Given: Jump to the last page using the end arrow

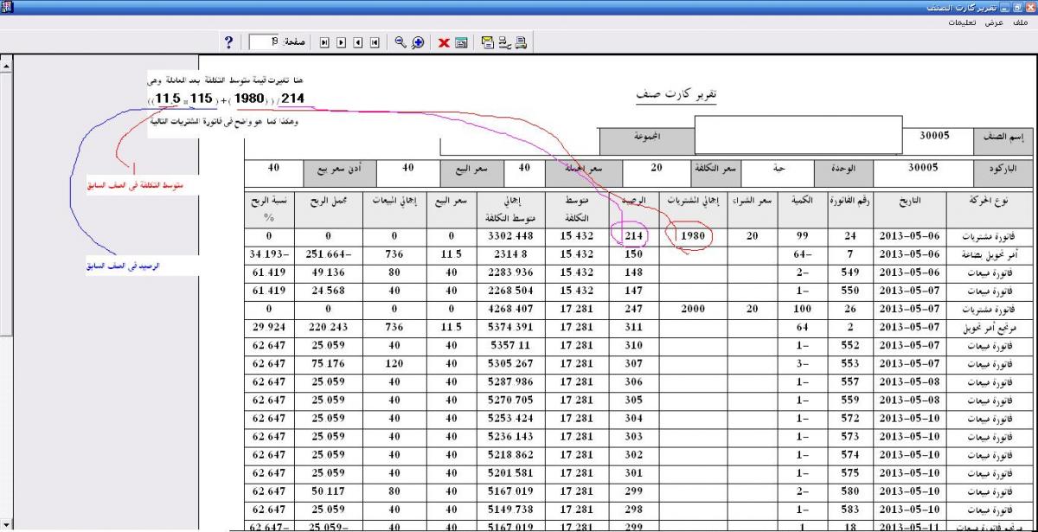Looking at the screenshot, I should (325, 42).
